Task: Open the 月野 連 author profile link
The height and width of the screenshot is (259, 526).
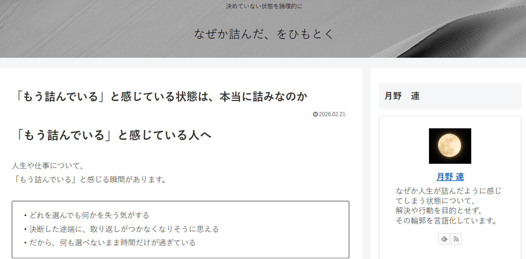Action: [450, 177]
